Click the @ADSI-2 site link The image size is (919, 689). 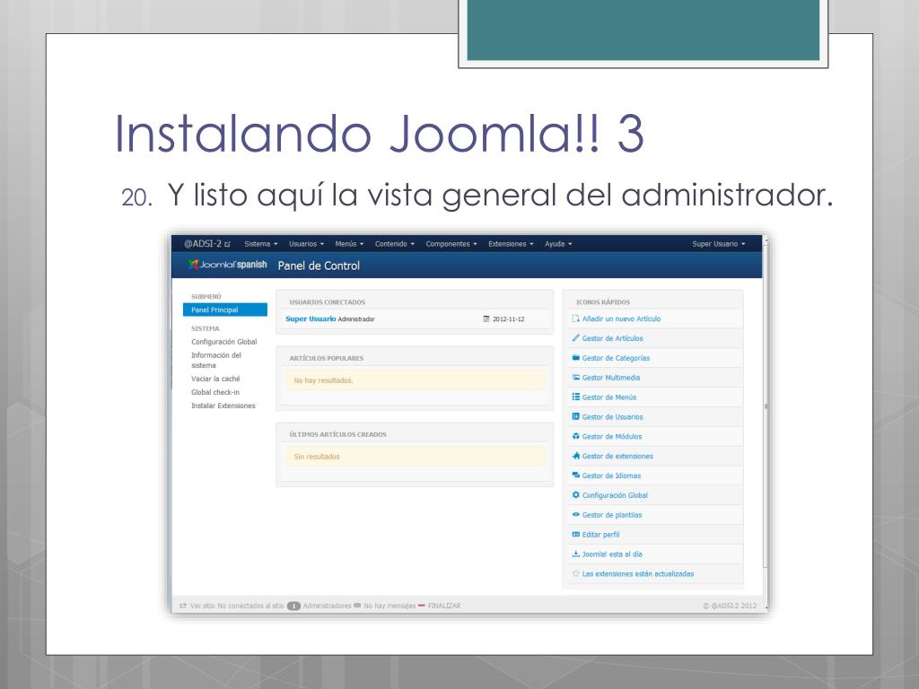[x=207, y=244]
